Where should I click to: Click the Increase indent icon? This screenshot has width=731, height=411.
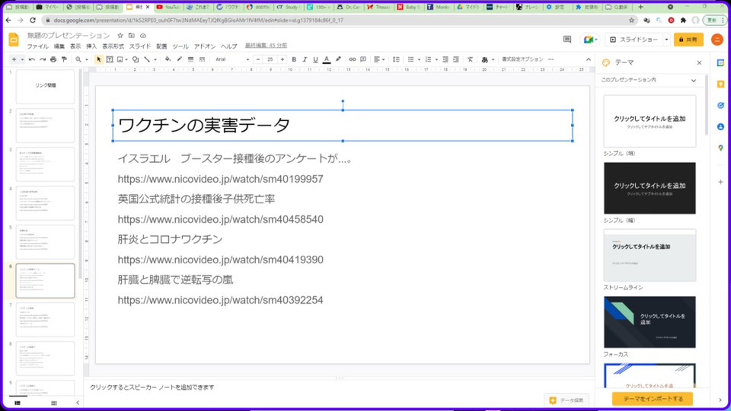click(456, 59)
